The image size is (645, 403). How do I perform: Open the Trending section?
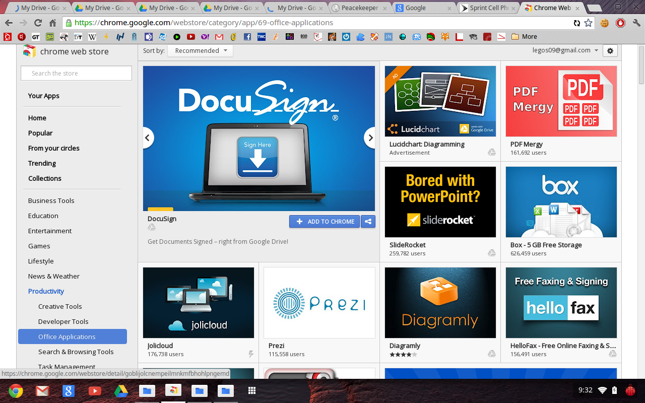coord(42,163)
